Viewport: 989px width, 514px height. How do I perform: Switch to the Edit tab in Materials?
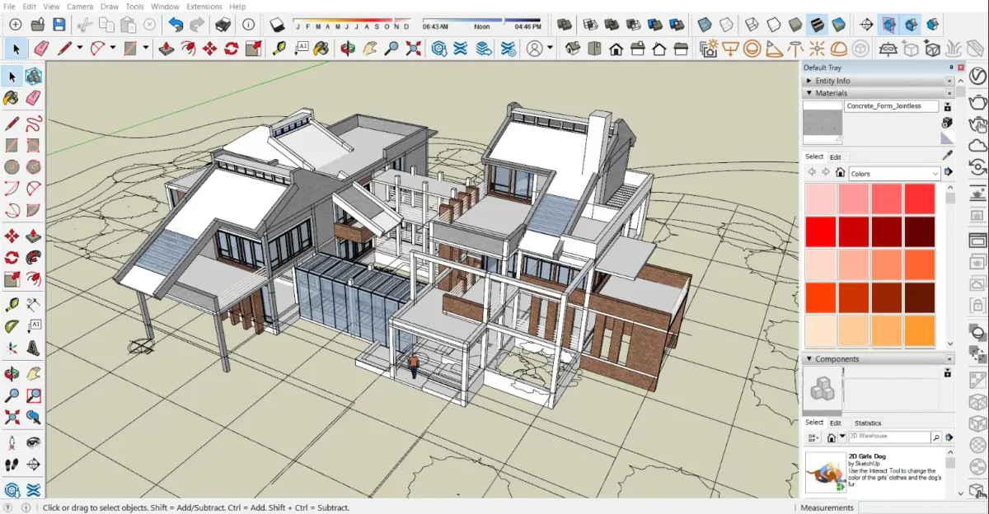pyautogui.click(x=835, y=157)
